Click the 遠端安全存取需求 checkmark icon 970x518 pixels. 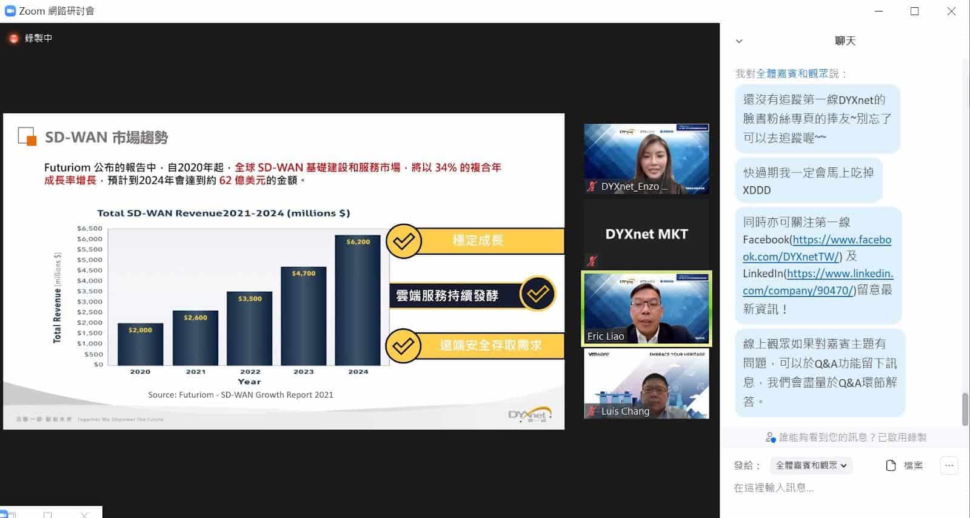pyautogui.click(x=403, y=346)
